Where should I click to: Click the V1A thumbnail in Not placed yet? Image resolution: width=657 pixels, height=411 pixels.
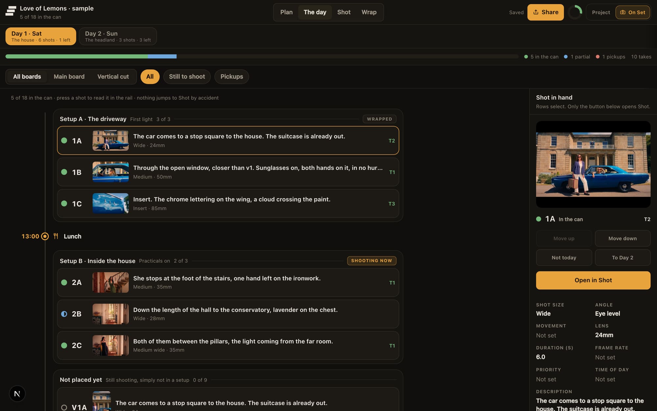click(102, 401)
